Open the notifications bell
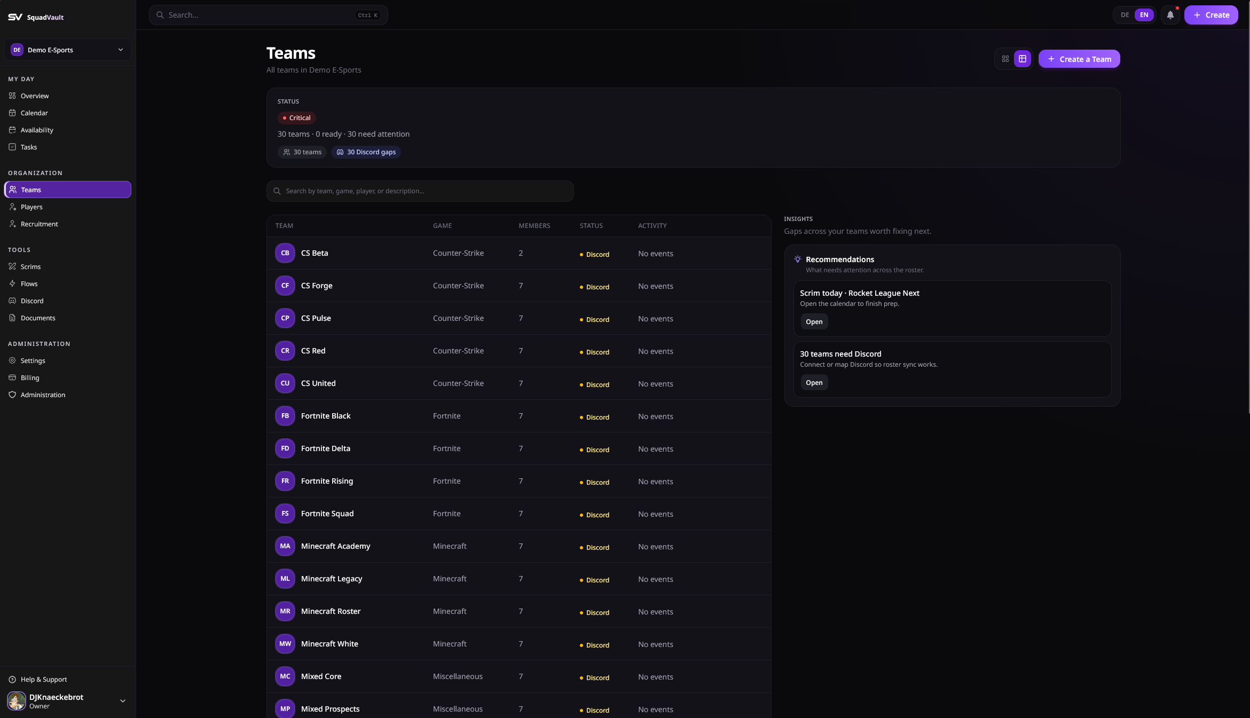 click(x=1170, y=15)
